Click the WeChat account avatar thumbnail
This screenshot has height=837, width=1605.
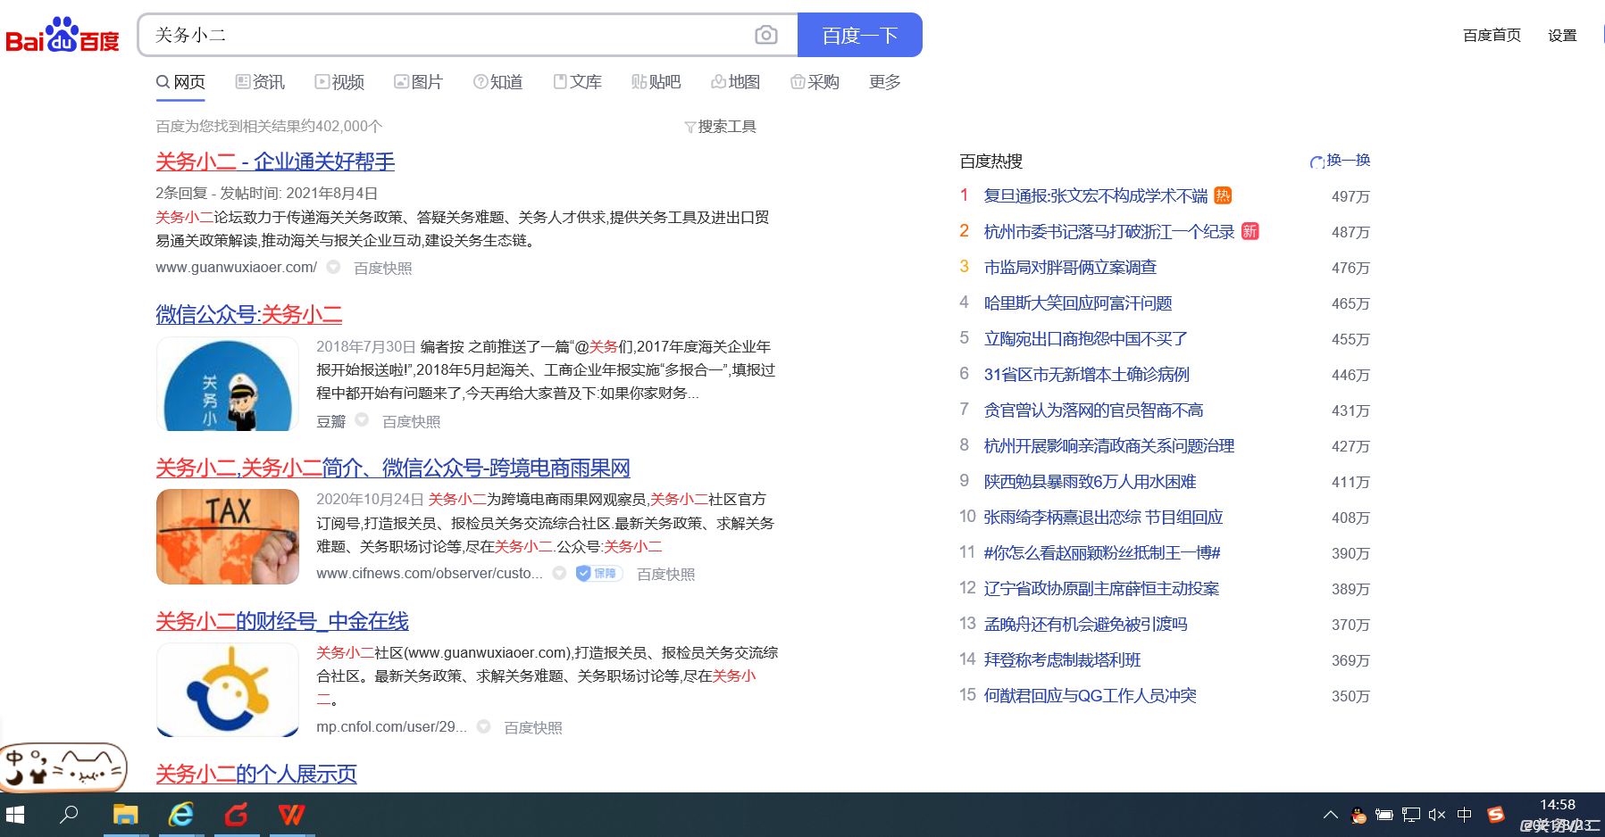(x=228, y=384)
